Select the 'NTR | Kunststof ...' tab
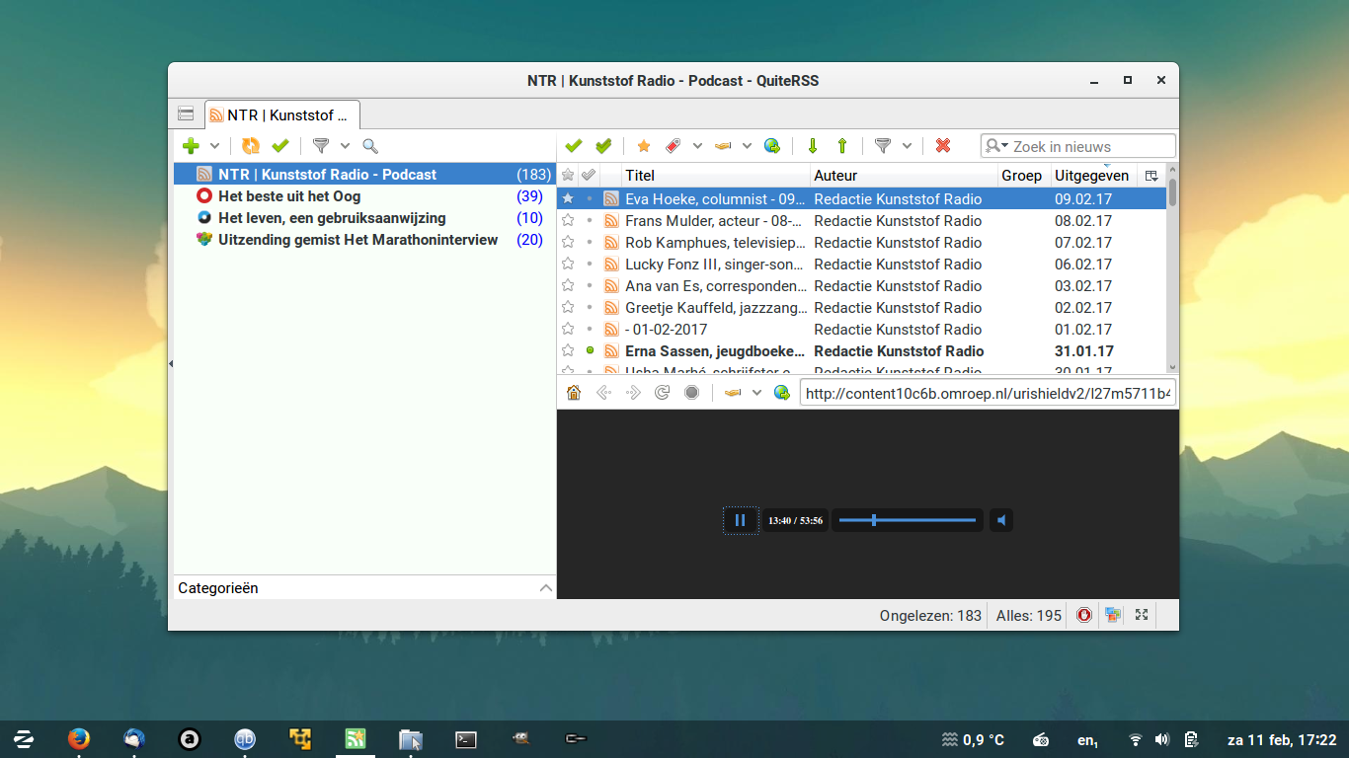 pyautogui.click(x=282, y=114)
